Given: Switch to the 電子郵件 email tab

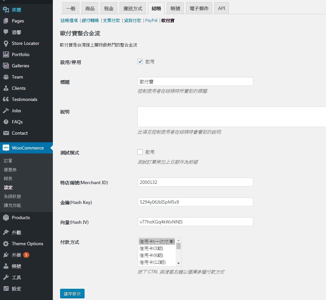Looking at the screenshot, I should click(199, 8).
